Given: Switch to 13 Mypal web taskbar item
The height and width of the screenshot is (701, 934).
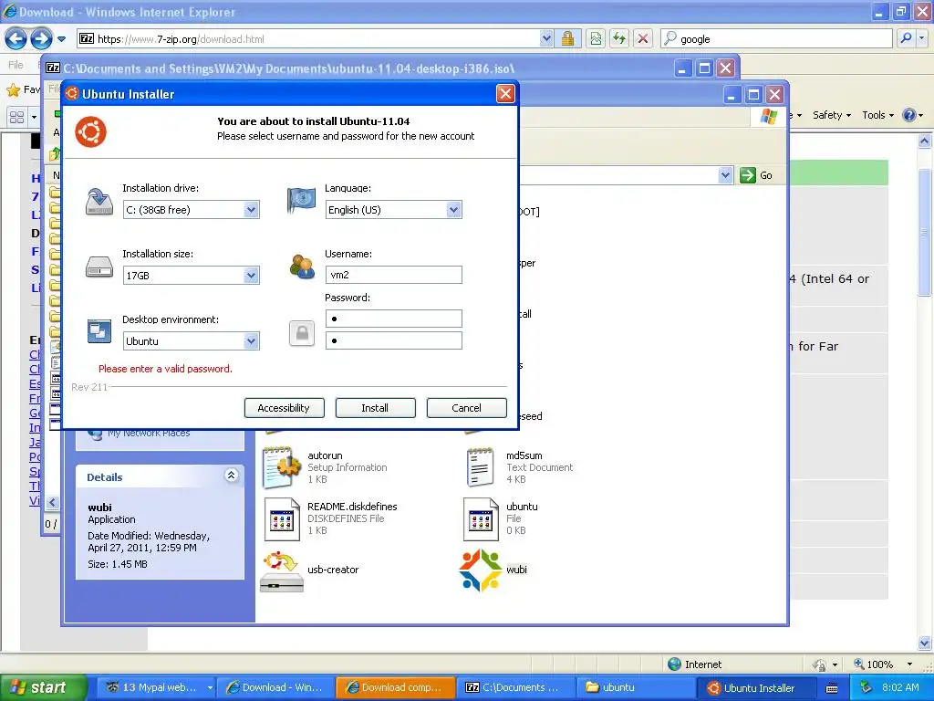Looking at the screenshot, I should (155, 687).
